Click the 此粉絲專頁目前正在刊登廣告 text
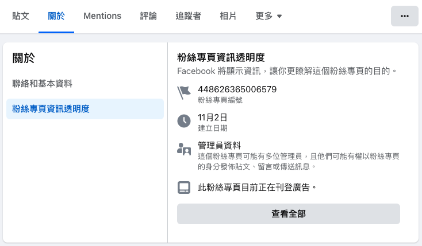422x246 pixels. click(x=257, y=187)
